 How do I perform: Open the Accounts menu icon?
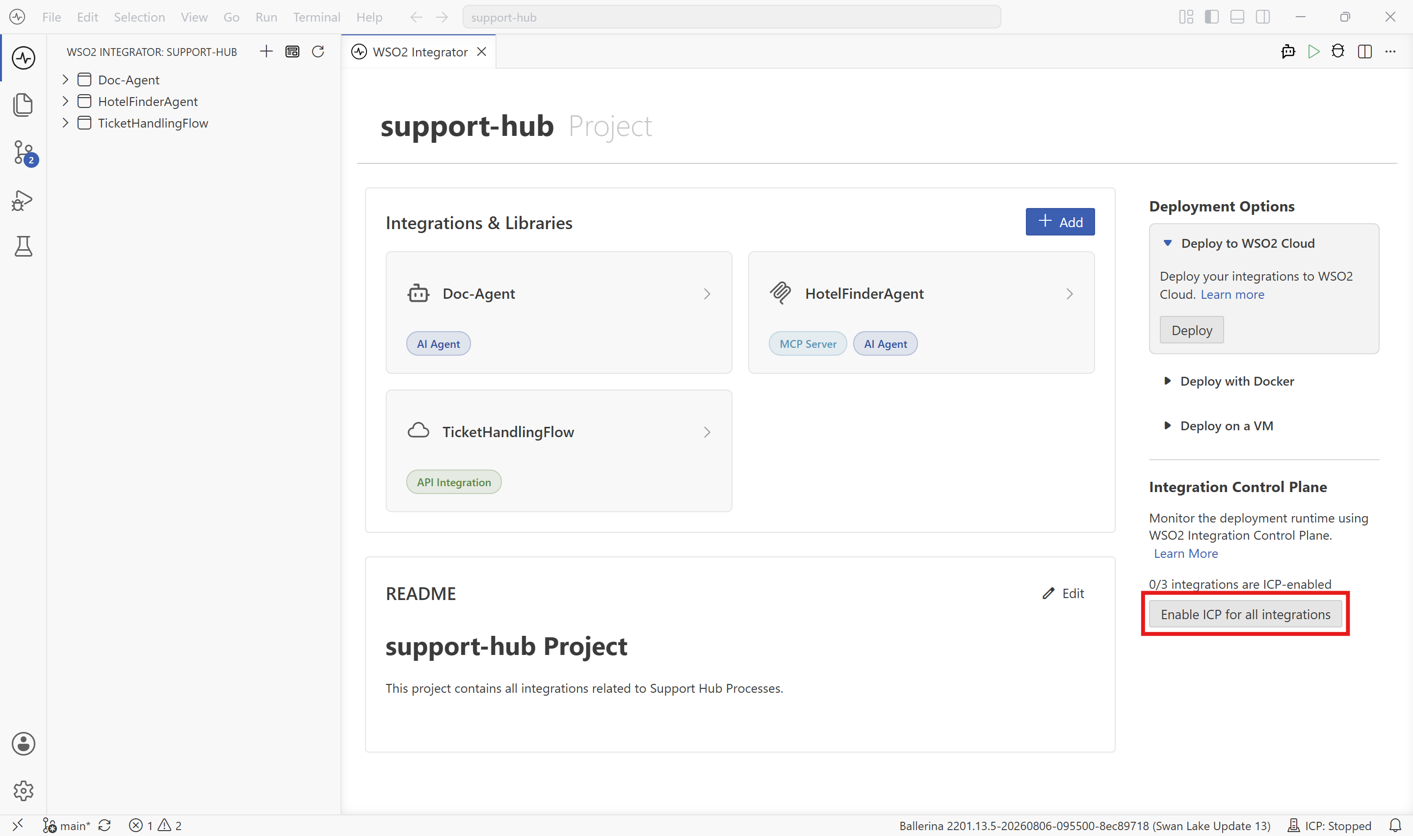pyautogui.click(x=23, y=744)
